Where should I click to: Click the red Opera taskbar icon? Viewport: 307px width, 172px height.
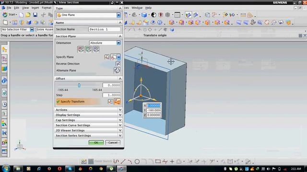59,169
